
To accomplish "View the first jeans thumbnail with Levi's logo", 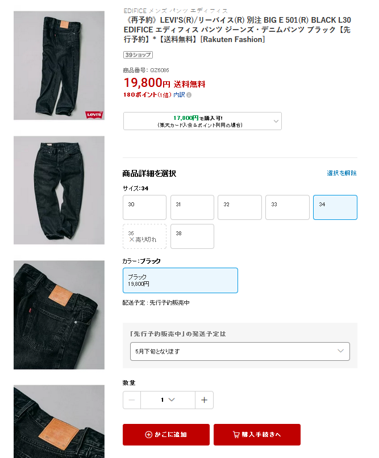I will click(x=59, y=65).
